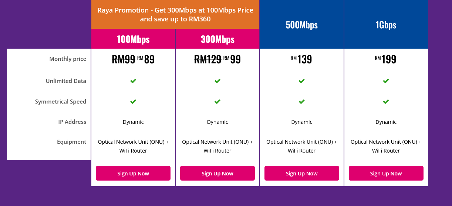Select the 1Gbps column header
This screenshot has height=206, width=452.
coord(386,24)
